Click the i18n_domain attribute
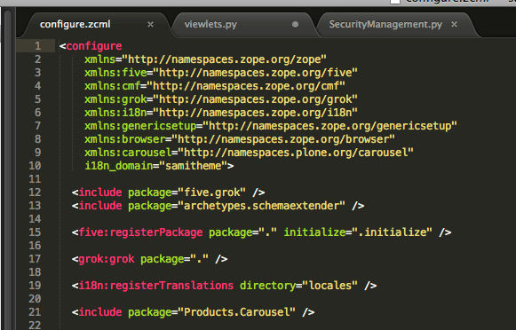516x330 pixels. (119, 166)
